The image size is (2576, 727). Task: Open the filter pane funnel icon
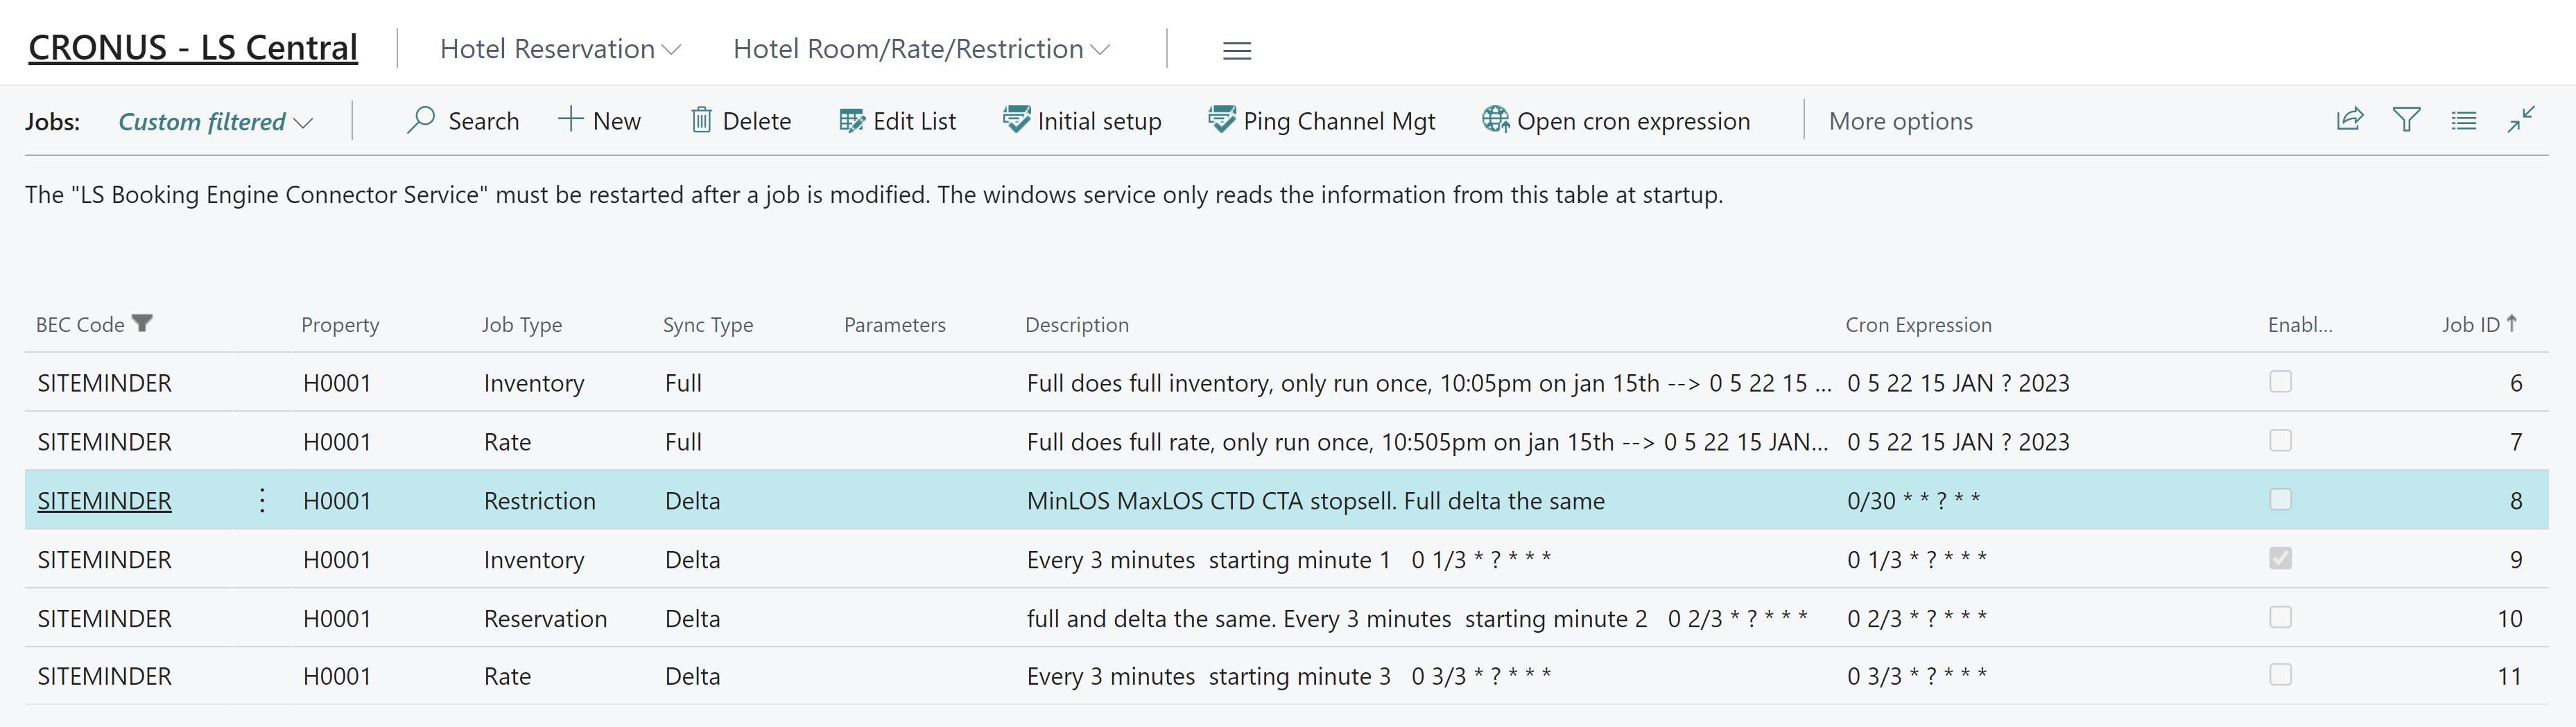[2406, 120]
